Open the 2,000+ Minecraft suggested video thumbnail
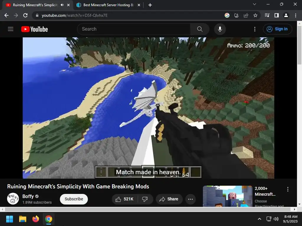Image resolution: width=302 pixels, height=226 pixels. (227, 196)
